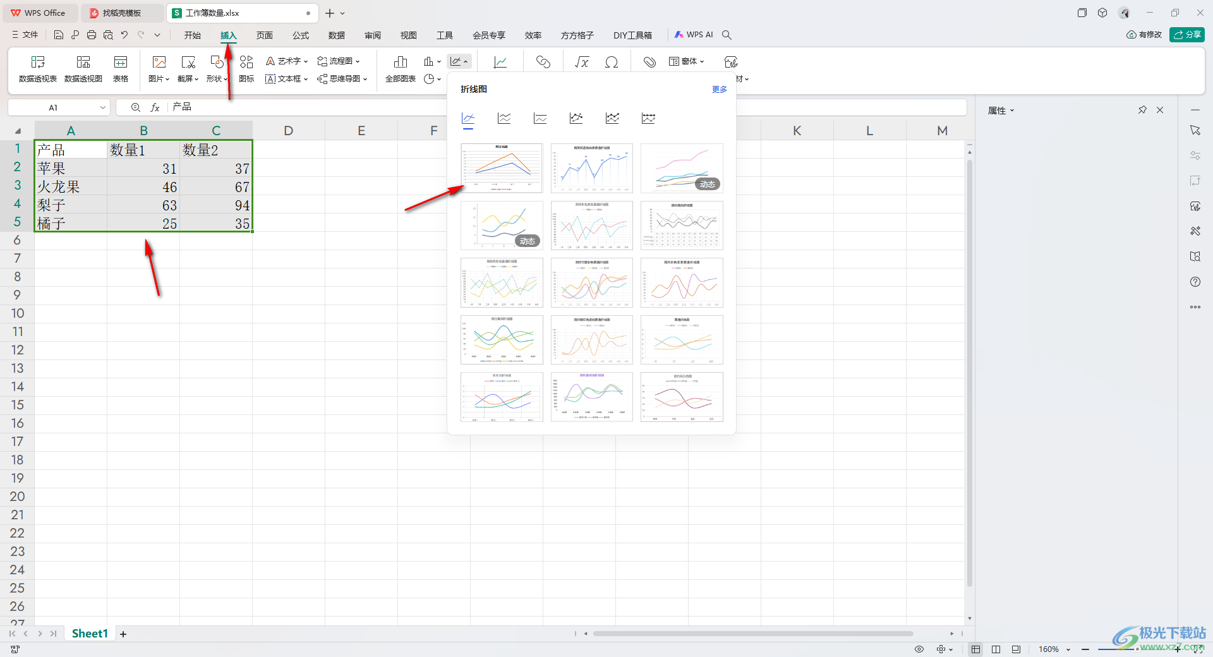Switch to page layout view in status bar

tap(996, 649)
